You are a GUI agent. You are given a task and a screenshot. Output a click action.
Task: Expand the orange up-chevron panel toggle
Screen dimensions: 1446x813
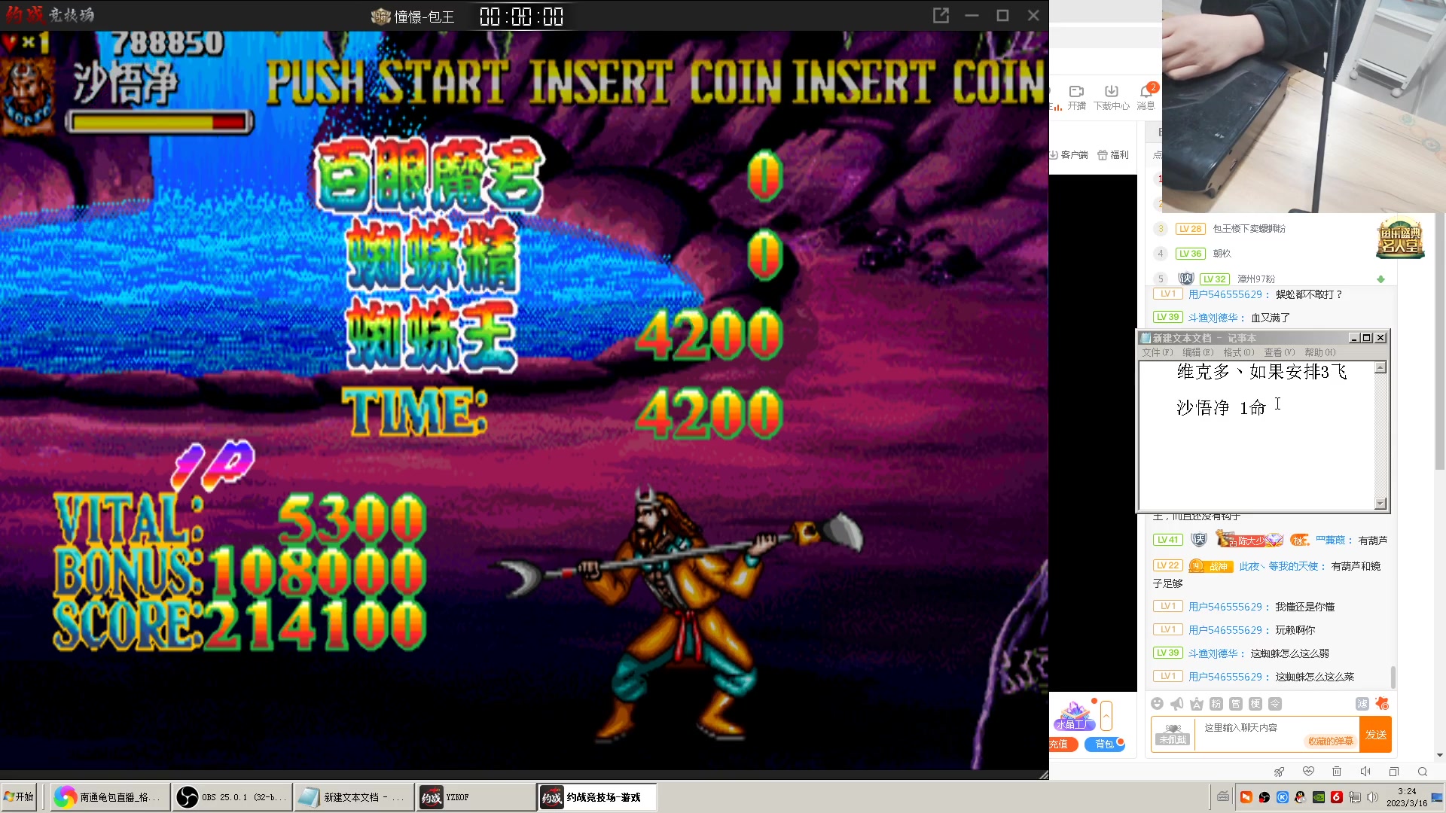(1106, 716)
